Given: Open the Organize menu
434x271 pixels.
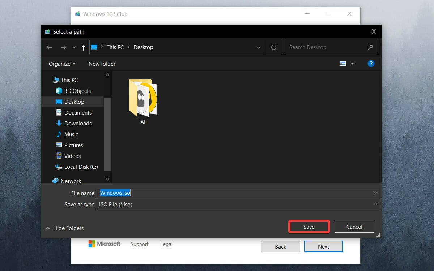Looking at the screenshot, I should (62, 64).
